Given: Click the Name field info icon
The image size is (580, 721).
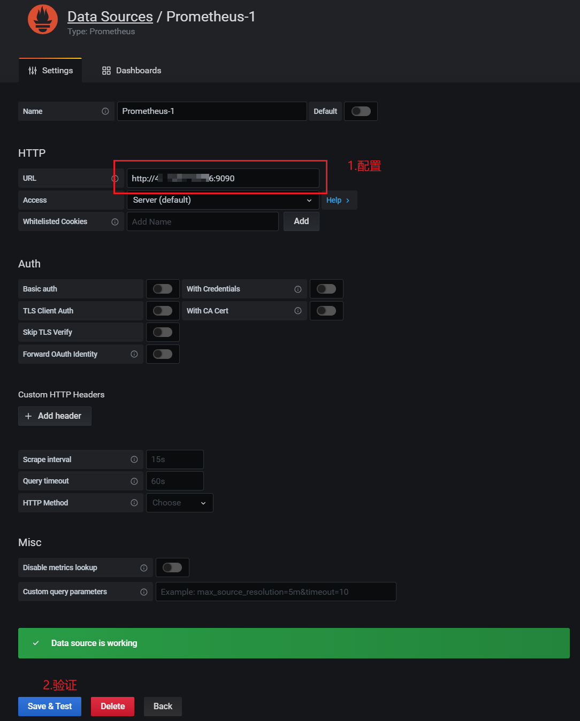Looking at the screenshot, I should pyautogui.click(x=105, y=111).
